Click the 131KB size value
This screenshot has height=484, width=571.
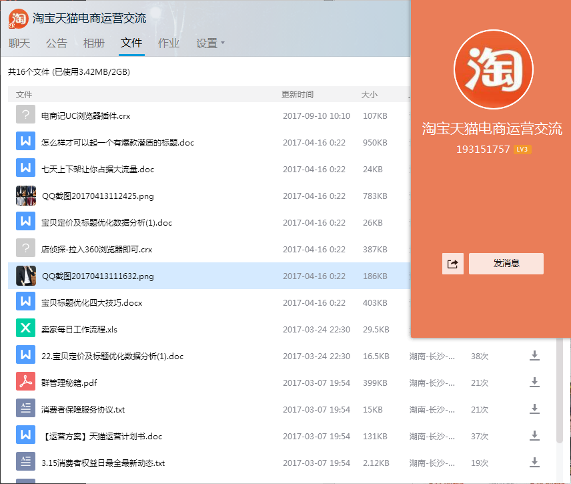point(375,436)
